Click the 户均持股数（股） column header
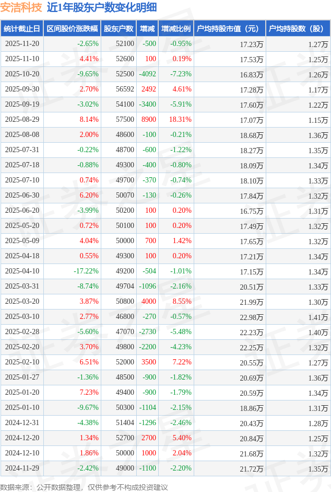Viewport: 331px width, 492px height. point(298,29)
